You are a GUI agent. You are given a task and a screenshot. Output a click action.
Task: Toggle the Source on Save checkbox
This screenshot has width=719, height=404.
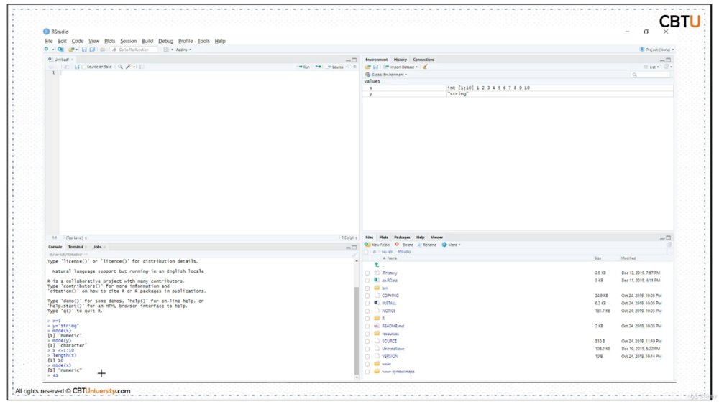(83, 67)
